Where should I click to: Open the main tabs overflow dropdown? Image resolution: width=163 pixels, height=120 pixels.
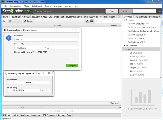point(119,16)
